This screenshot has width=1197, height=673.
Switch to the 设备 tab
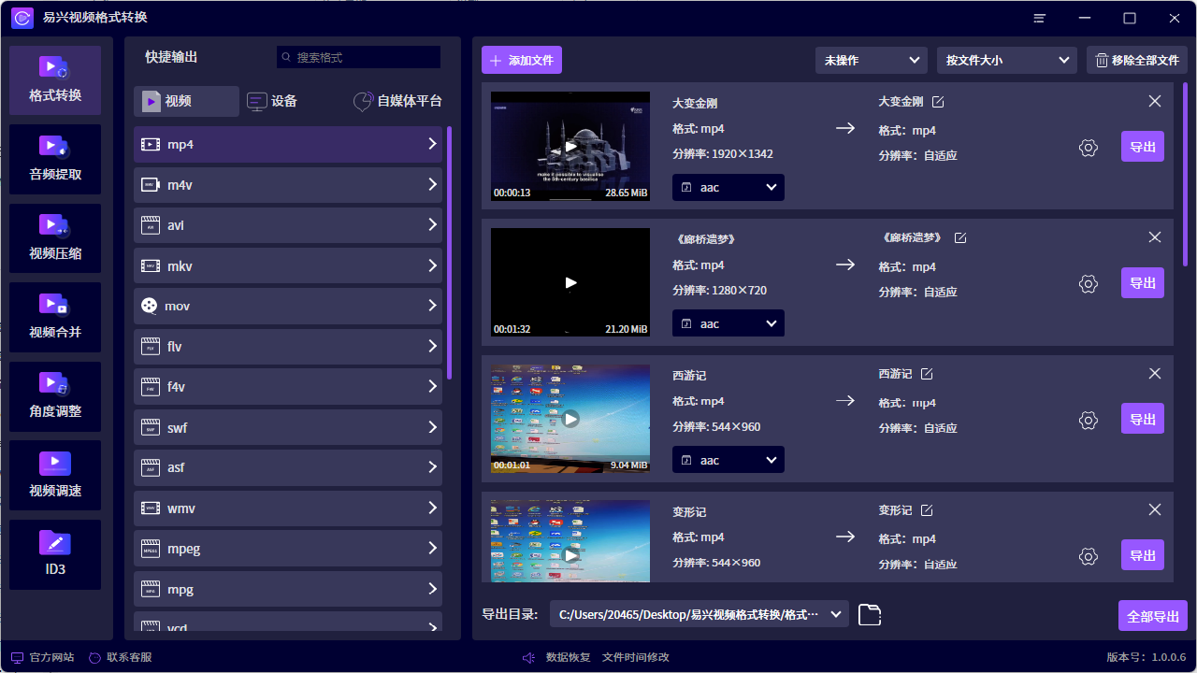[269, 101]
